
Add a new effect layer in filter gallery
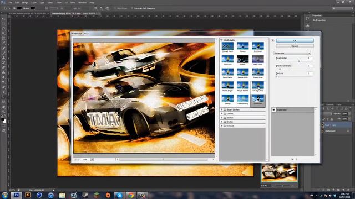tap(292, 159)
